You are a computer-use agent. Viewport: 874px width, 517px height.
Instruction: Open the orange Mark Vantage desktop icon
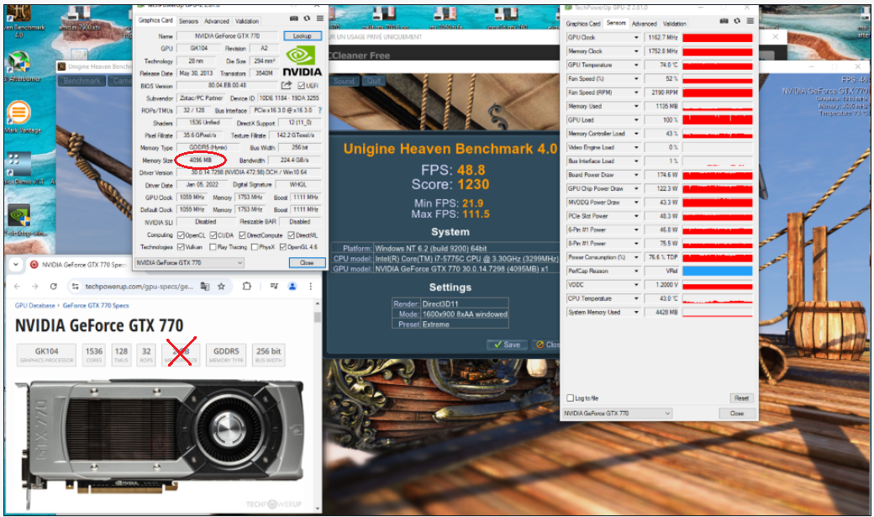click(x=18, y=113)
